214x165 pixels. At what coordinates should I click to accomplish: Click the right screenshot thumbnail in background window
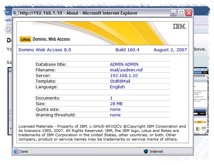coord(201,101)
